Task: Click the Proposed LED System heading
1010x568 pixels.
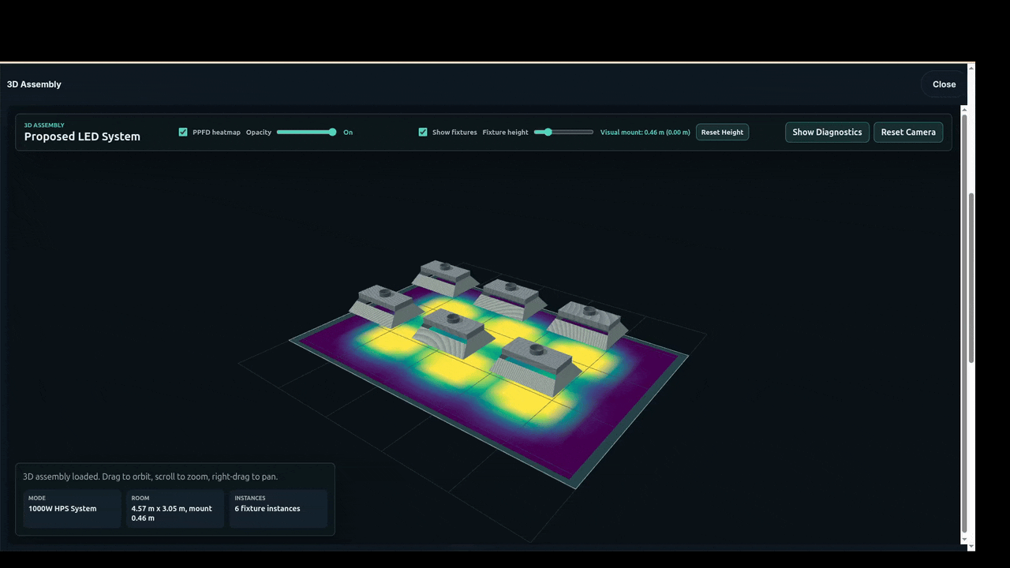Action: [x=82, y=136]
